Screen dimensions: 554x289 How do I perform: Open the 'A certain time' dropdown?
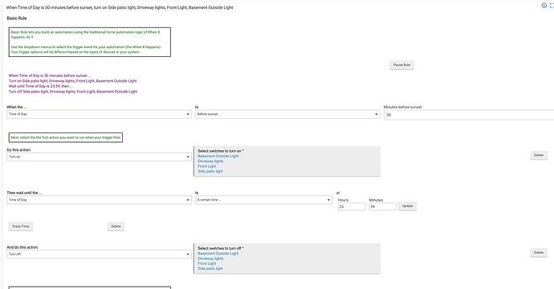264,200
